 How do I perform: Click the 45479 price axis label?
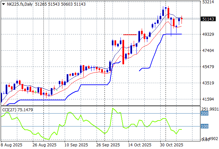pos(208,67)
